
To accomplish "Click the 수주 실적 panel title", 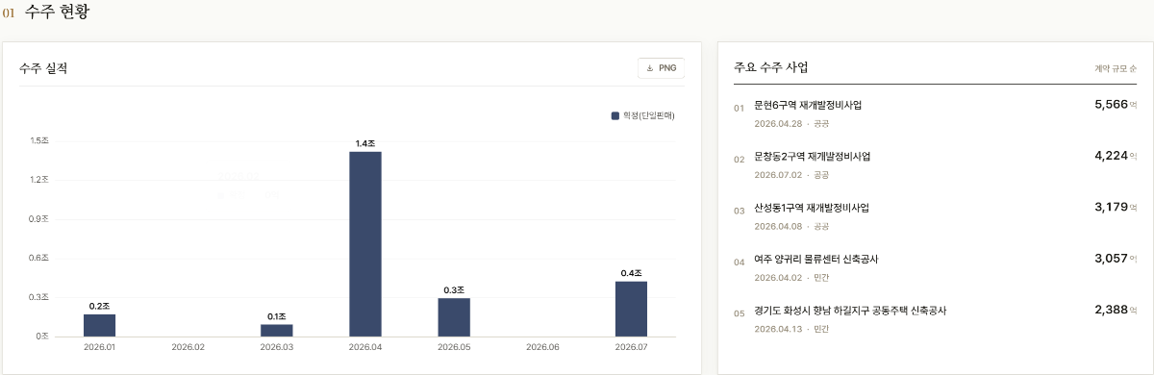I will 43,68.
